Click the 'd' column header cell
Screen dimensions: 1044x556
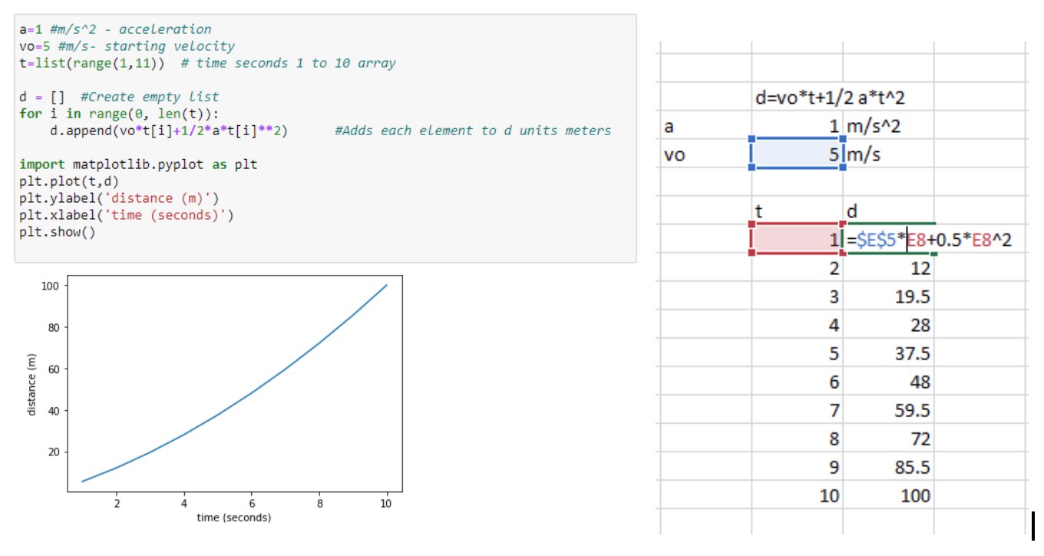point(889,211)
